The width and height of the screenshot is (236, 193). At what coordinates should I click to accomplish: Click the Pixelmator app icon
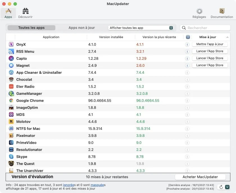click(x=11, y=135)
